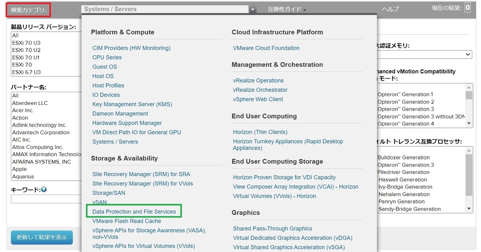The width and height of the screenshot is (481, 252).
Task: Click inside the キーワード input field
Action: pyautogui.click(x=46, y=199)
